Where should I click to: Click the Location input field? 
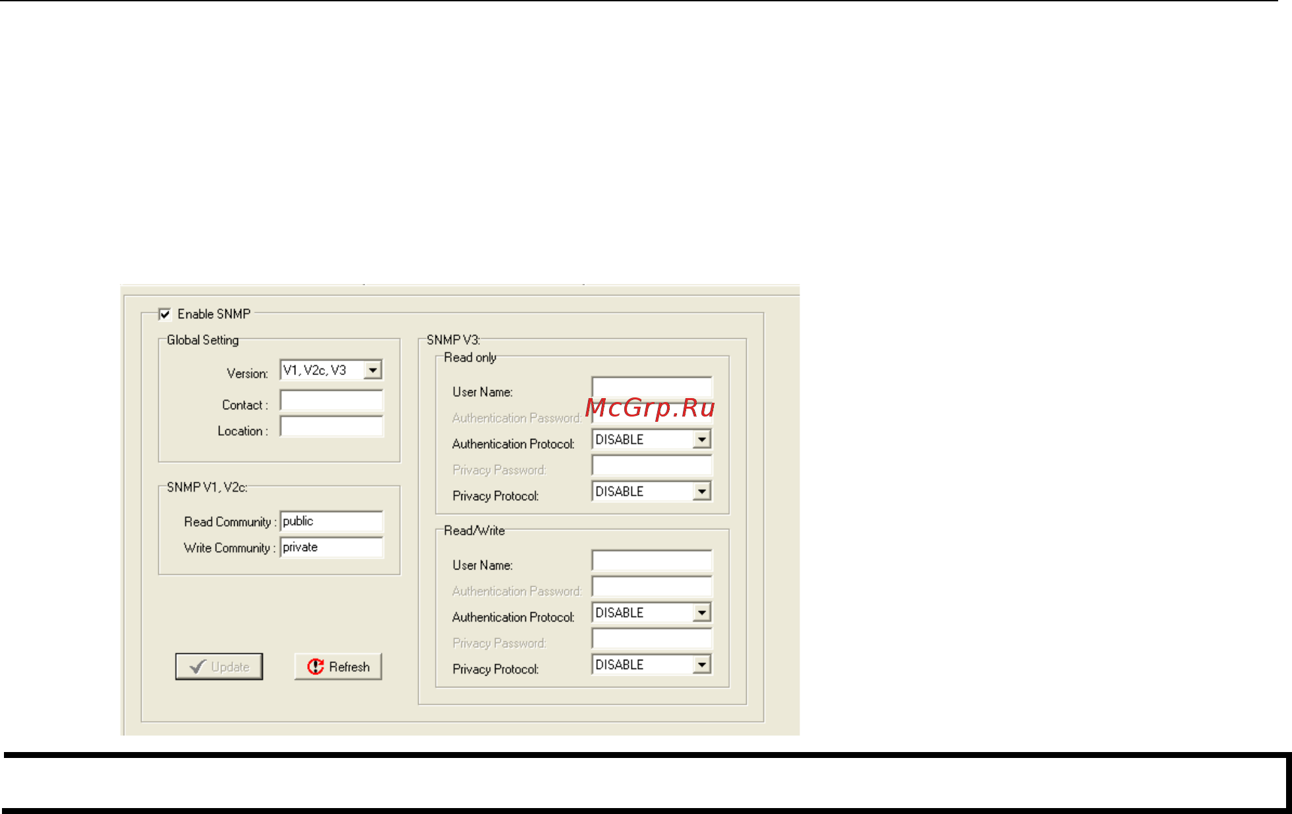(x=331, y=426)
